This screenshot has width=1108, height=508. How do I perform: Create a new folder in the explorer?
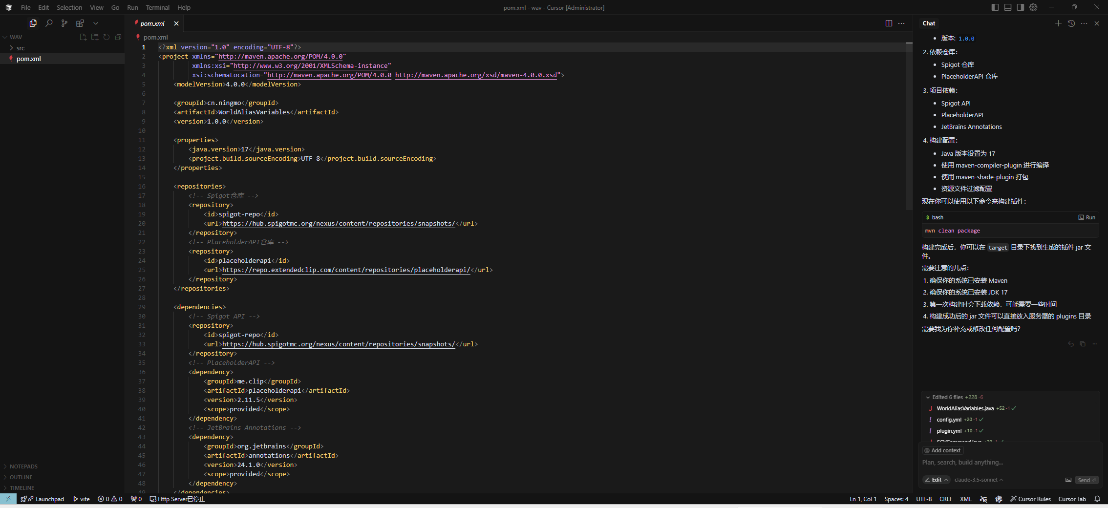pos(95,37)
